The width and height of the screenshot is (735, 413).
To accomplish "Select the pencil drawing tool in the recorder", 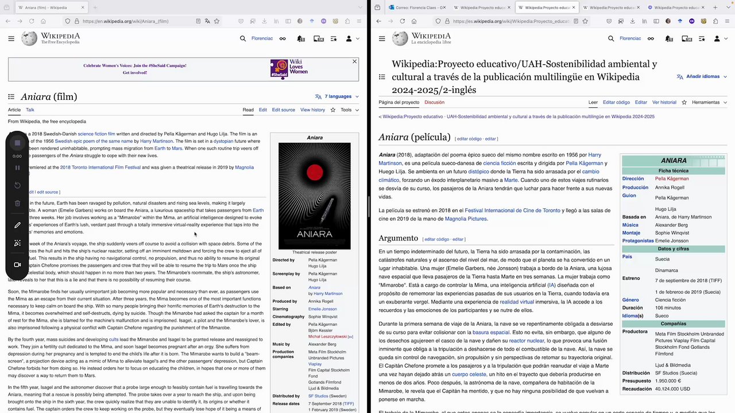I will coord(17,225).
